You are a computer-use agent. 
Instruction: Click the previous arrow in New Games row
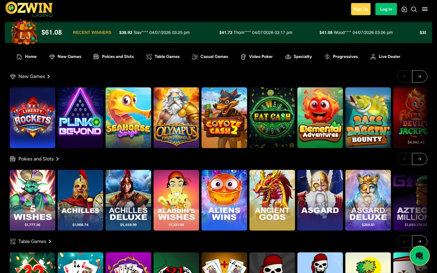(x=405, y=76)
